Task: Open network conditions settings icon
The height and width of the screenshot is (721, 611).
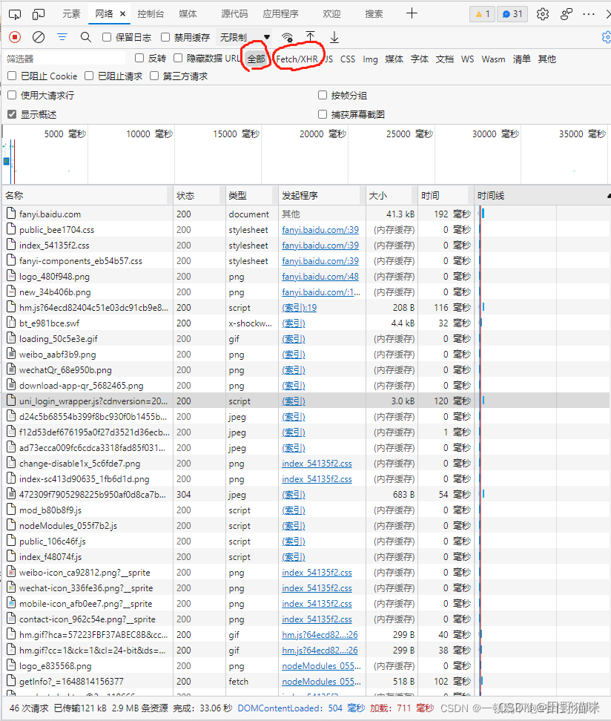Action: [x=286, y=37]
